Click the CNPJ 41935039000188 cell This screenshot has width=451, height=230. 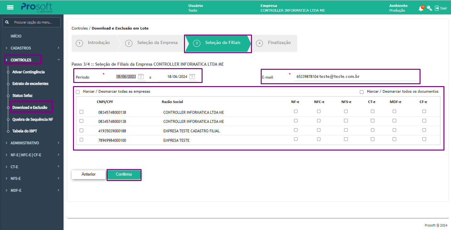pyautogui.click(x=112, y=131)
